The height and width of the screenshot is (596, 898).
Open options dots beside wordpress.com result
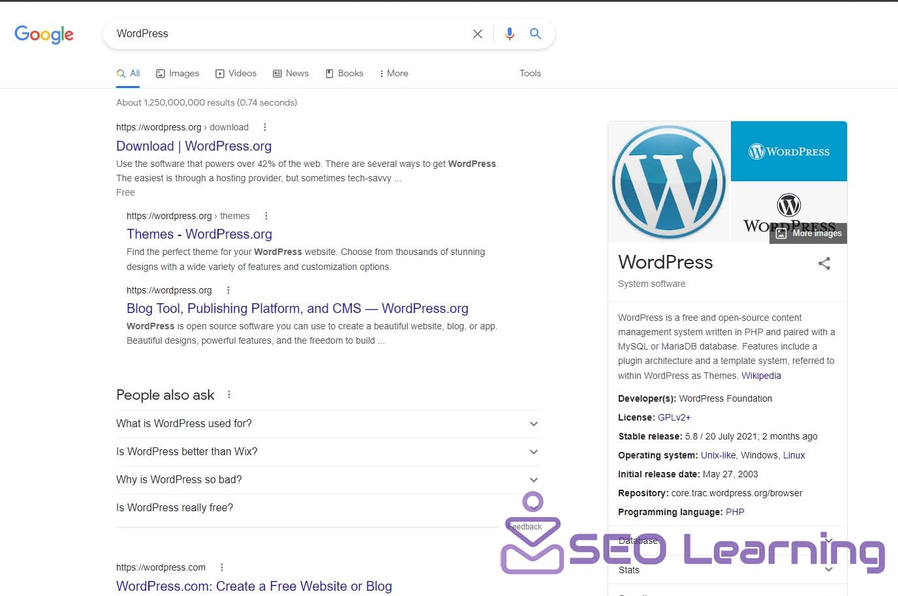[x=222, y=567]
